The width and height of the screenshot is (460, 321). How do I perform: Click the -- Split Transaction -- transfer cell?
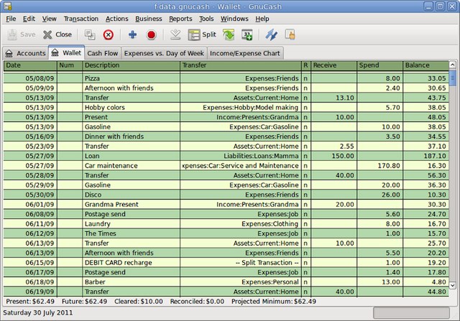click(x=241, y=262)
